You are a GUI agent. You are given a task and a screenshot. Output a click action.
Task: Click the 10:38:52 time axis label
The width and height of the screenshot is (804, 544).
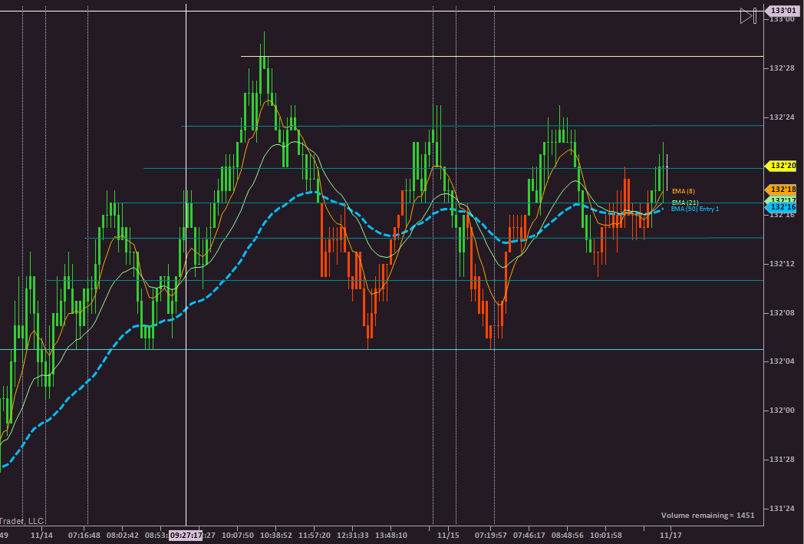(276, 536)
